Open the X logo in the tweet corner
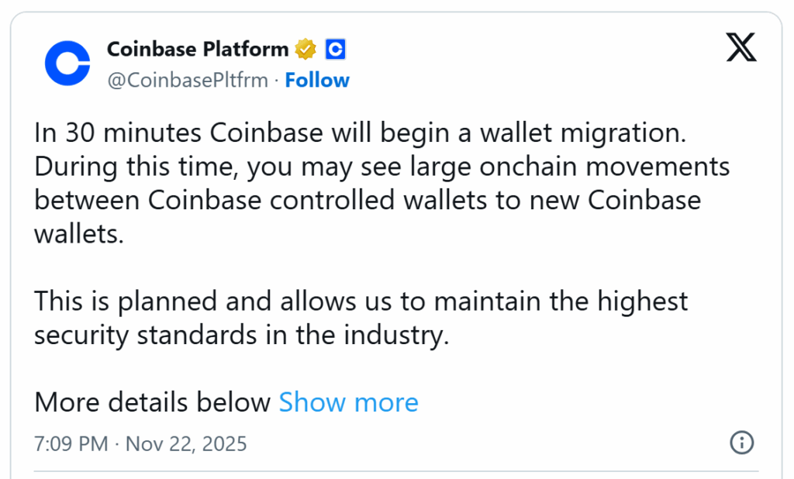The width and height of the screenshot is (794, 479). (741, 48)
